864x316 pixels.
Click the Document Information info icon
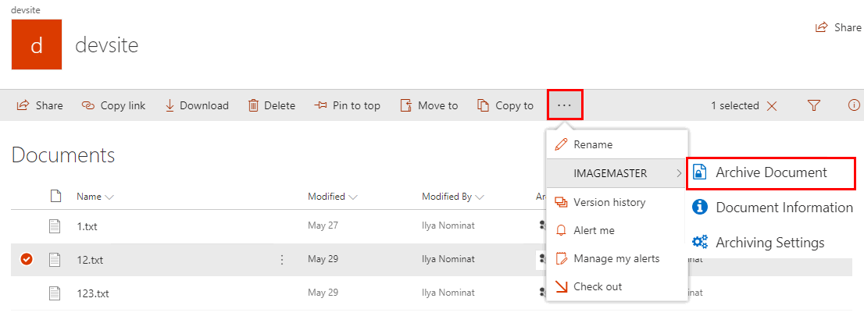pos(700,208)
